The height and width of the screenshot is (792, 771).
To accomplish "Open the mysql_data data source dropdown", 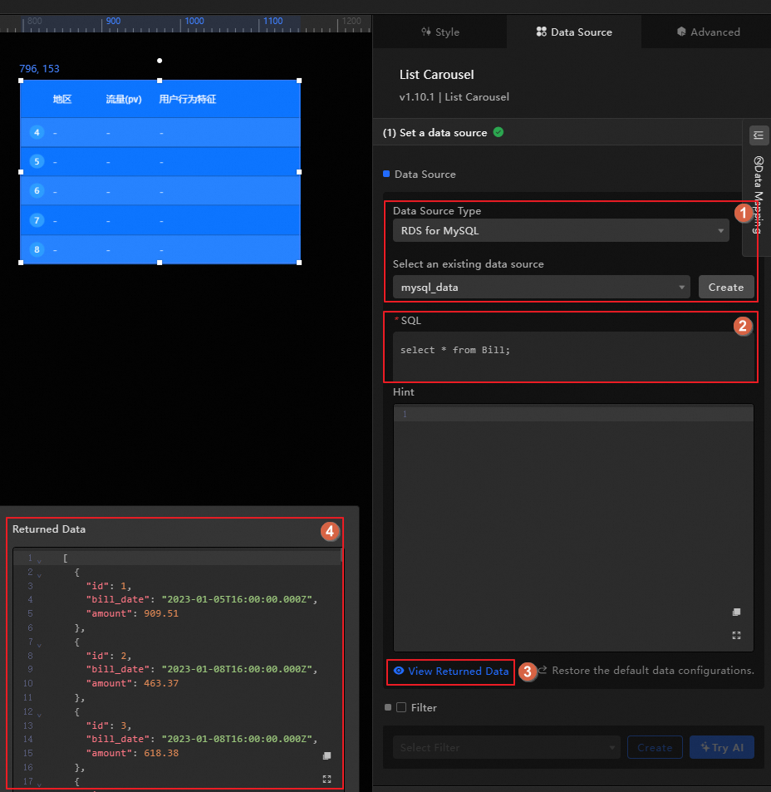I will (541, 287).
